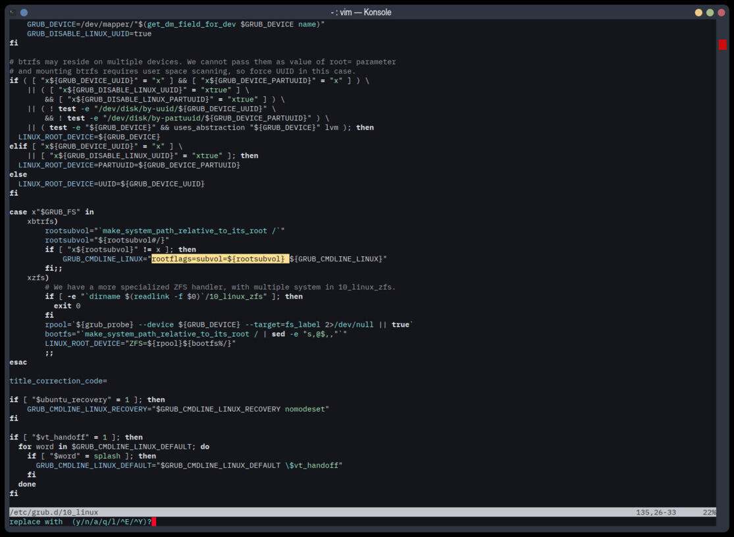Close the Konsole window with red button
Image resolution: width=734 pixels, height=537 pixels.
point(721,13)
